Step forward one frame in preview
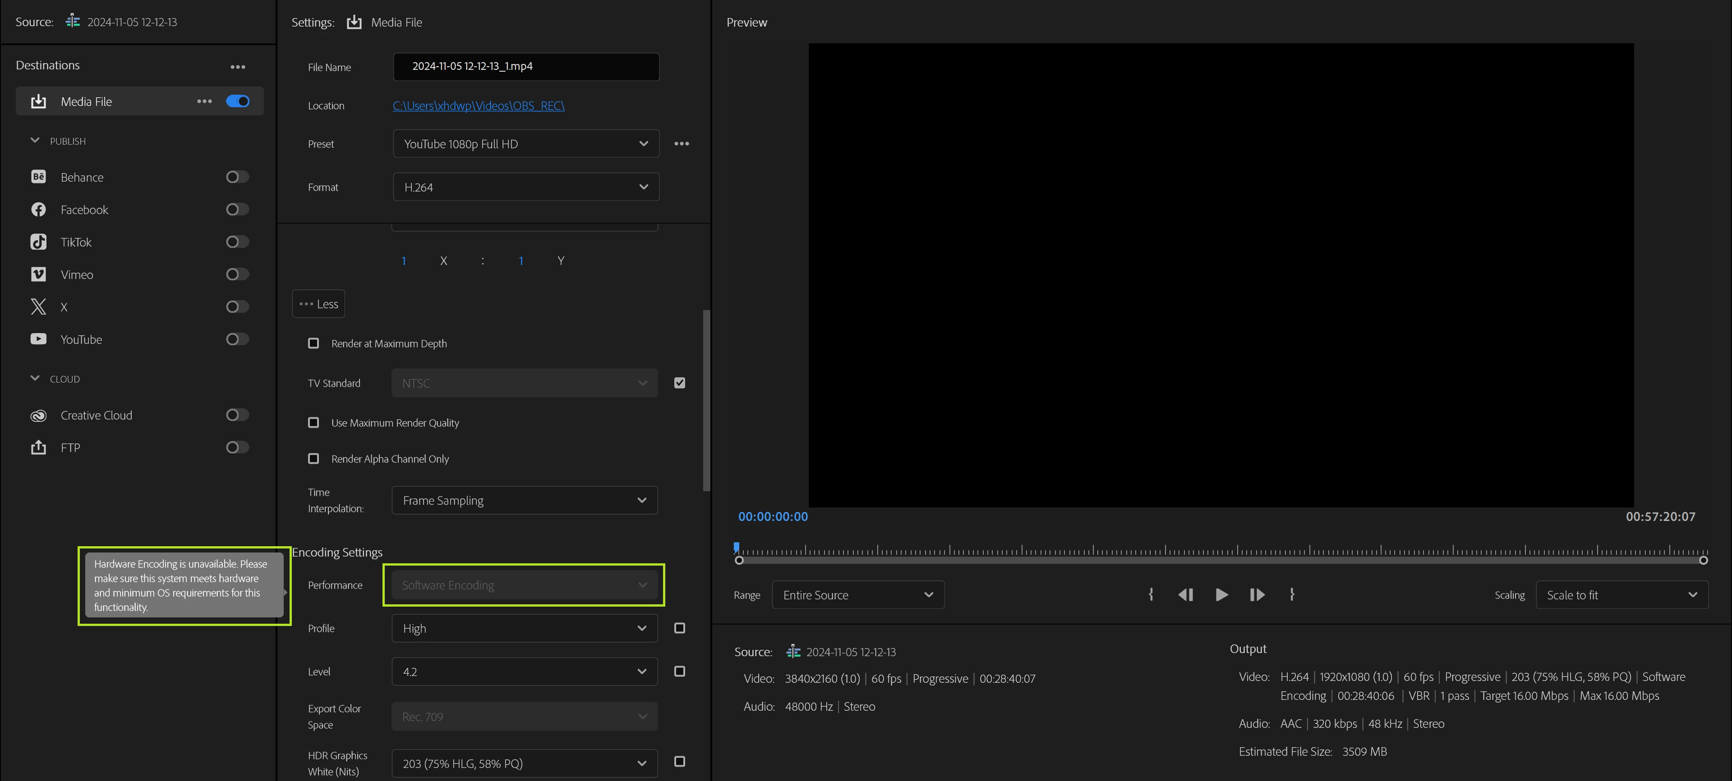Screen dimensions: 1732x781 point(1257,595)
